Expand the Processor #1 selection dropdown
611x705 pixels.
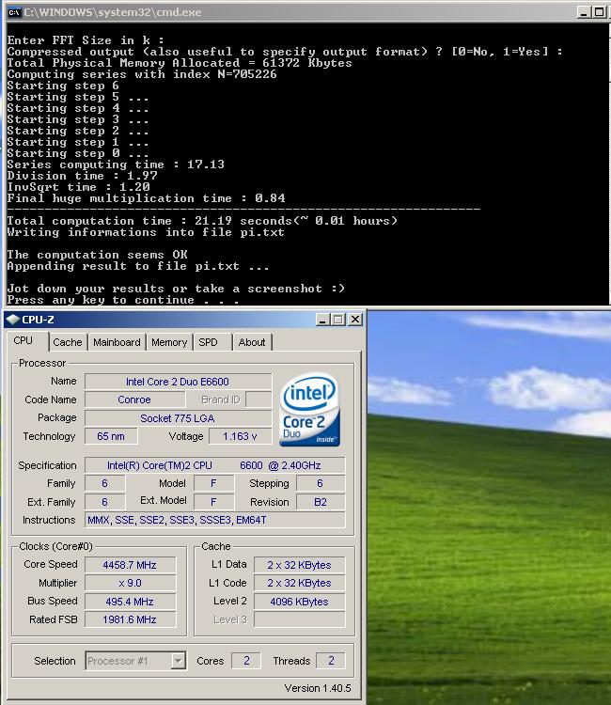click(x=178, y=661)
